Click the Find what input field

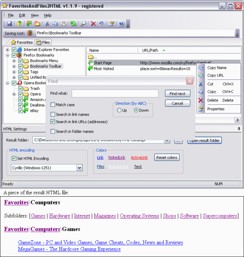pyautogui.click(x=115, y=94)
